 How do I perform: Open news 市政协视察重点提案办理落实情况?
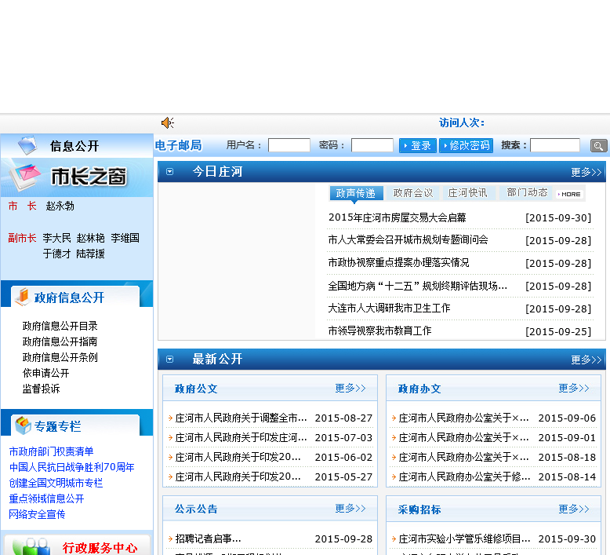click(x=399, y=262)
